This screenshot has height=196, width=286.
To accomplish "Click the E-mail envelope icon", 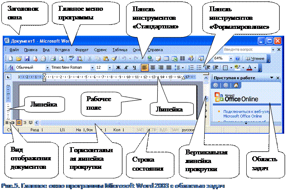I will [x=43, y=59].
